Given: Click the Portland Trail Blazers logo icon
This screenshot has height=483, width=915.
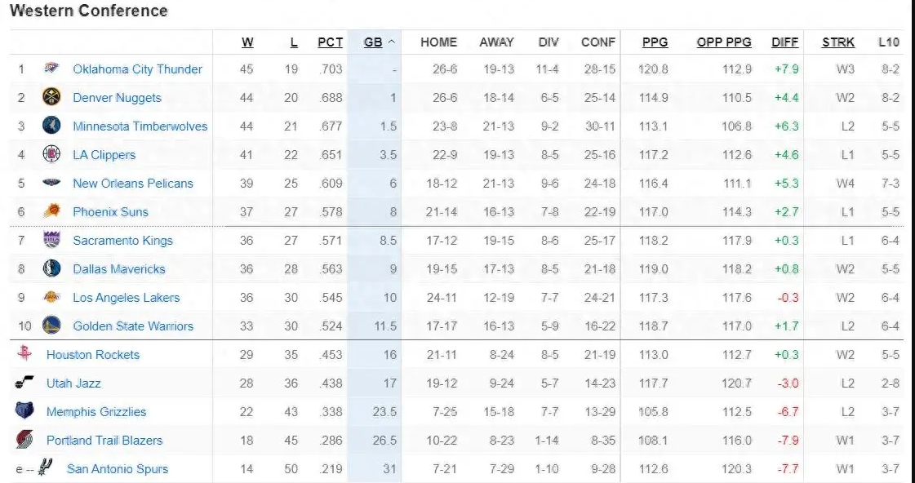Looking at the screenshot, I should (24, 440).
